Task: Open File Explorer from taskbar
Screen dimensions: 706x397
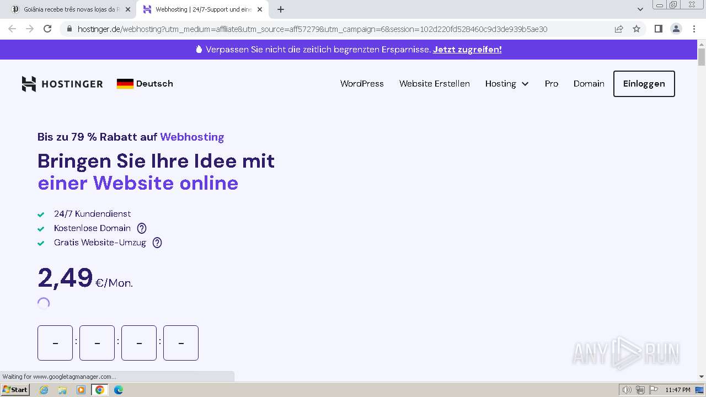Action: [x=62, y=390]
